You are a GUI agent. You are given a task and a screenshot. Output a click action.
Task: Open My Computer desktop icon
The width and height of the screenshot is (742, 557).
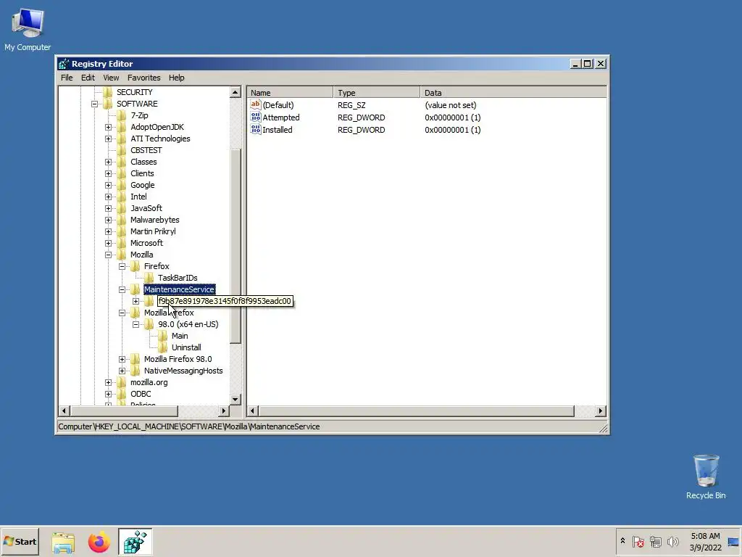tap(28, 28)
